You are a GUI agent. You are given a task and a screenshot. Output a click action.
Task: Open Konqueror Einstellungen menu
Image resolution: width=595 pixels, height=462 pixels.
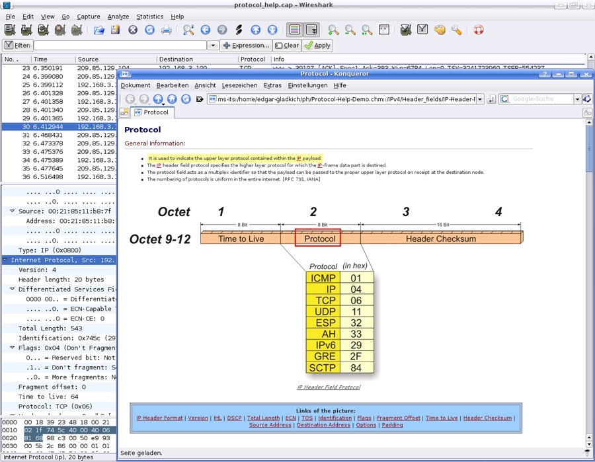point(307,85)
